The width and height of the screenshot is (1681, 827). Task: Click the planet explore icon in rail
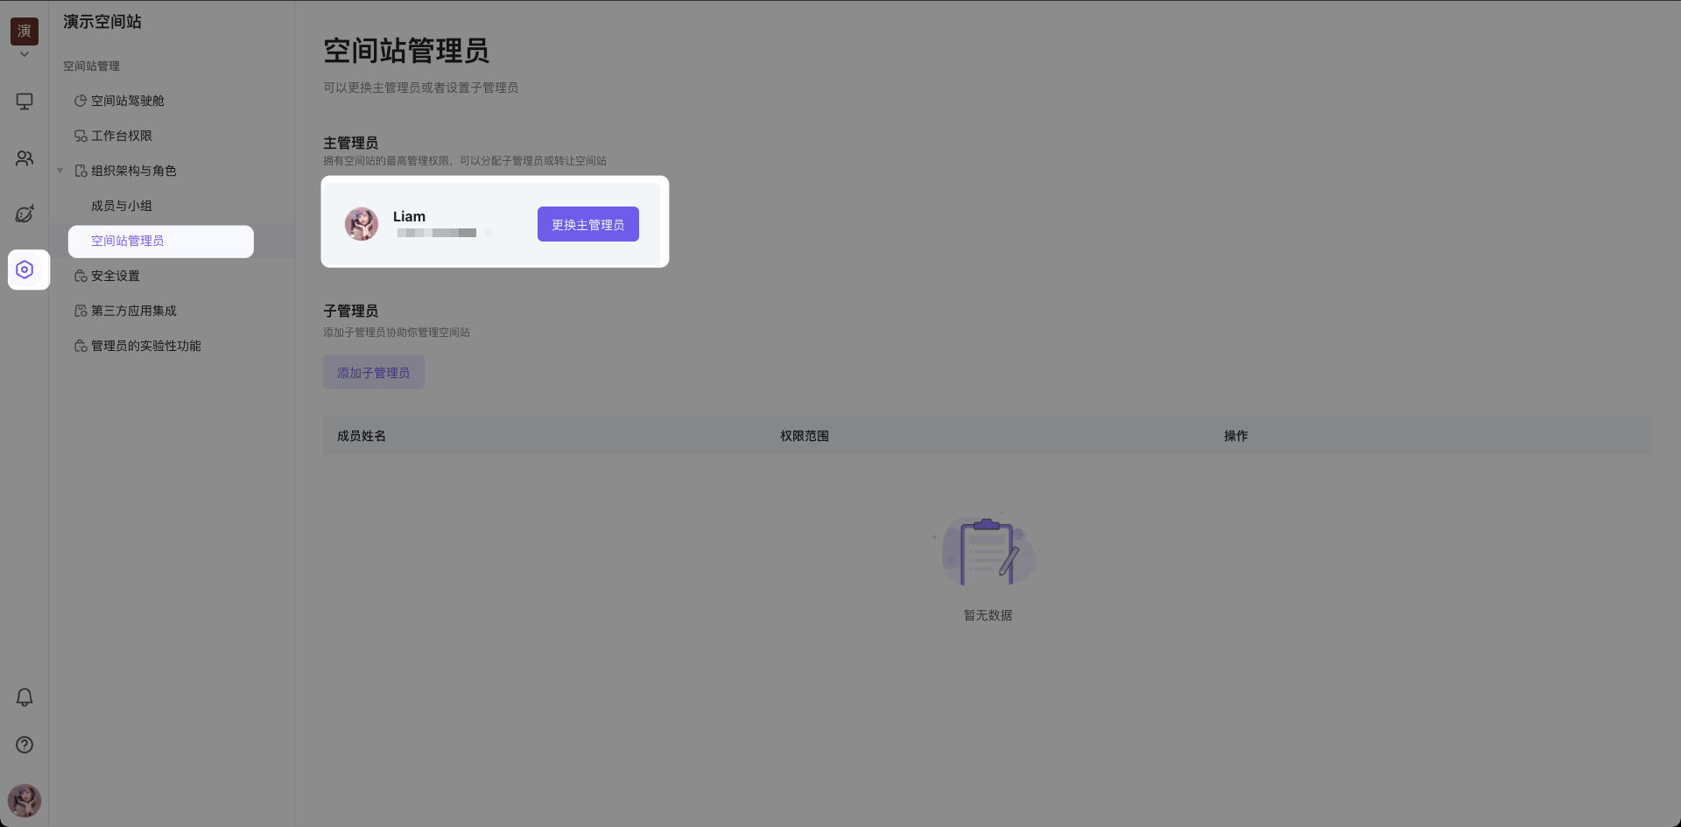(x=25, y=214)
